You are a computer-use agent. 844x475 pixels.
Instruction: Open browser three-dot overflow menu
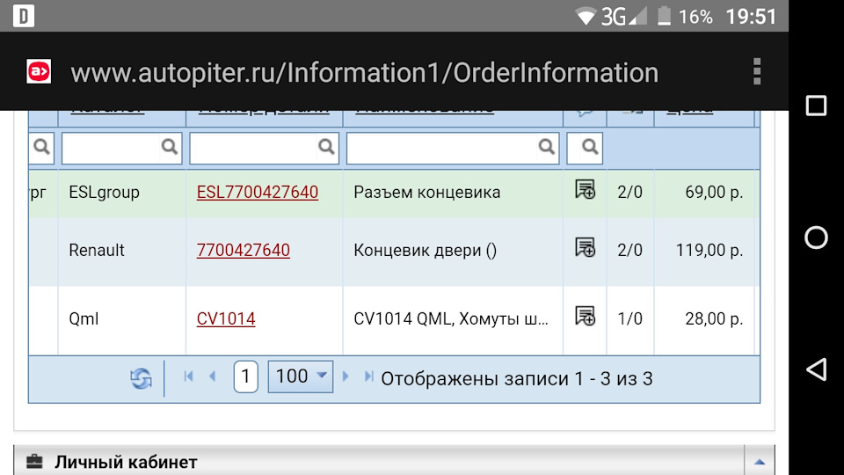[757, 71]
